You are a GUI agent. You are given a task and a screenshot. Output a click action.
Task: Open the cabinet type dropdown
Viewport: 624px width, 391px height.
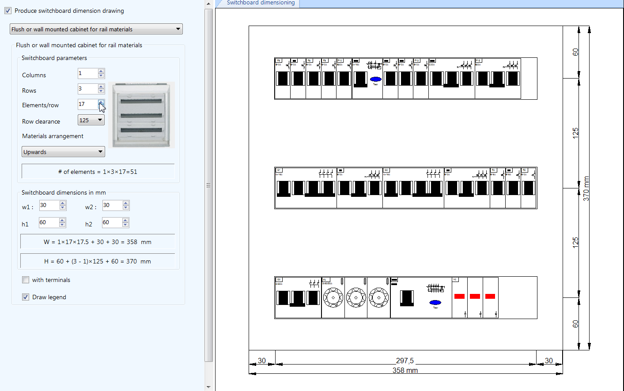point(96,29)
